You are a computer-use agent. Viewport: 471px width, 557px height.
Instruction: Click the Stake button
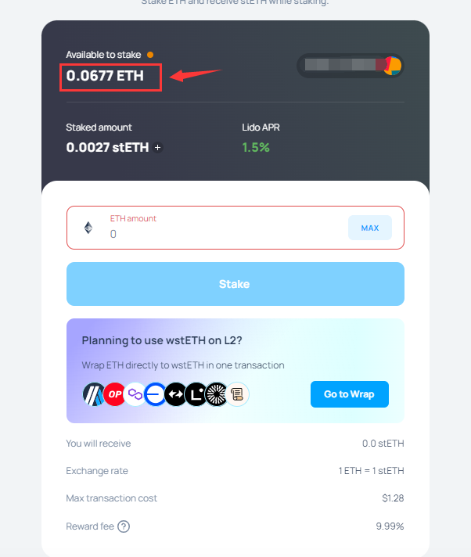coord(235,284)
